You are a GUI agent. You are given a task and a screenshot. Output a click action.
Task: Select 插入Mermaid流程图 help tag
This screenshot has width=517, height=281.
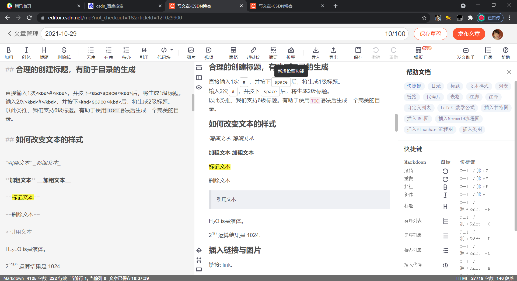[x=459, y=119]
